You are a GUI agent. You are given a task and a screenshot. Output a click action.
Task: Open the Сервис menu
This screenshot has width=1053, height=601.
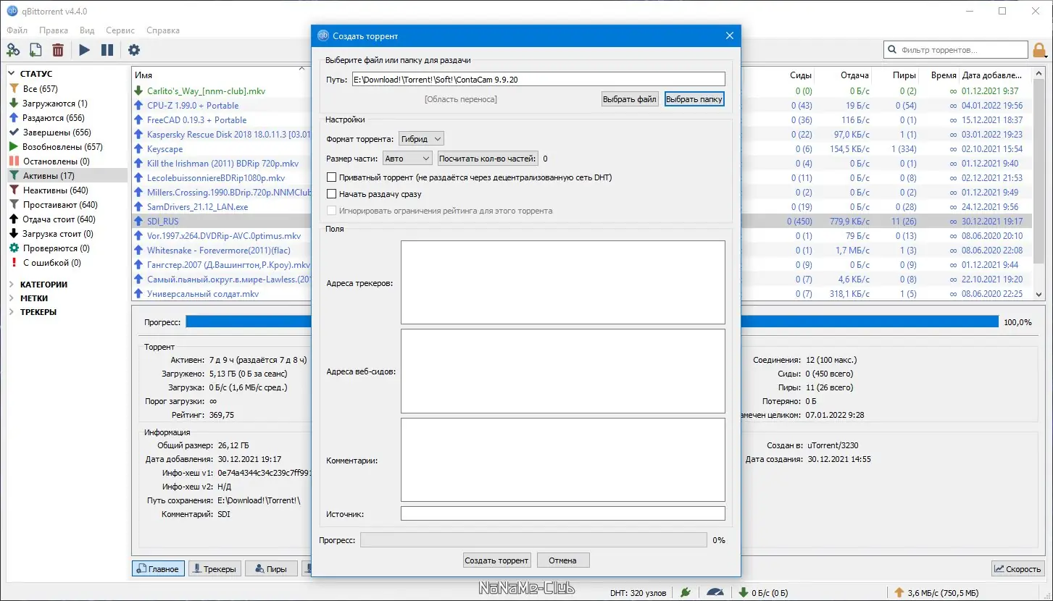(120, 30)
